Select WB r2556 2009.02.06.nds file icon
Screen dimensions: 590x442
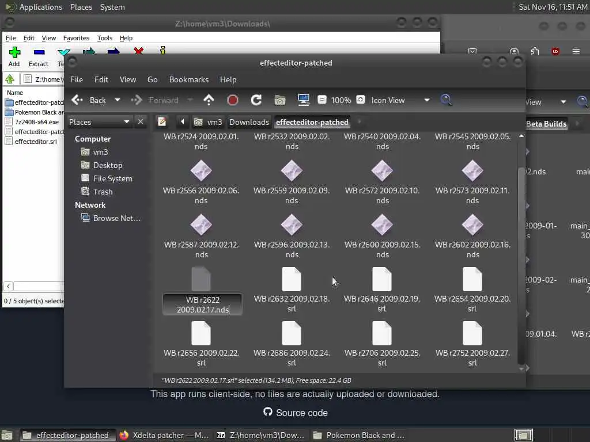click(201, 170)
